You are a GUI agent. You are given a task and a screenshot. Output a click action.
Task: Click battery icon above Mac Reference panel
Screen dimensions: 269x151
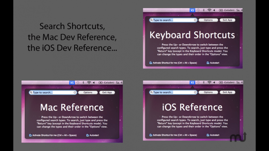point(100,83)
